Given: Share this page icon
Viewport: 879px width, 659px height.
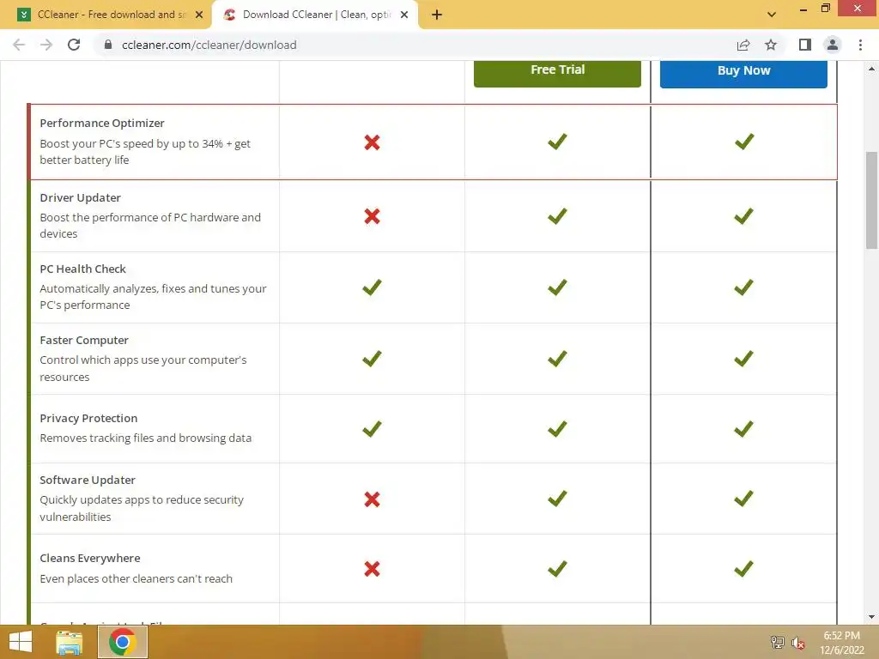Looking at the screenshot, I should [x=743, y=45].
